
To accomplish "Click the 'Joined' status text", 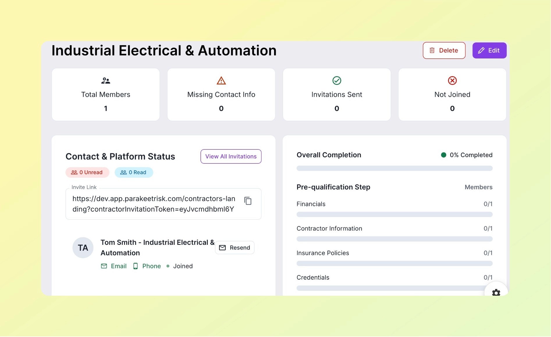I will (183, 266).
